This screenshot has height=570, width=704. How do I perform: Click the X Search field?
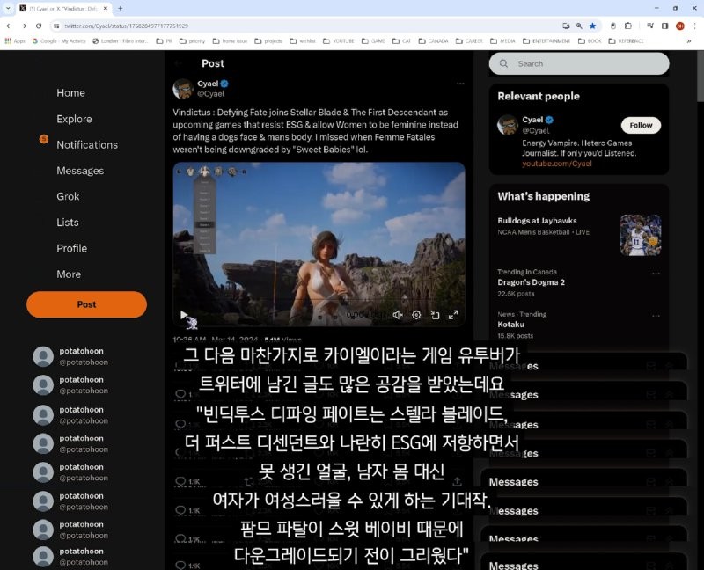pos(579,63)
